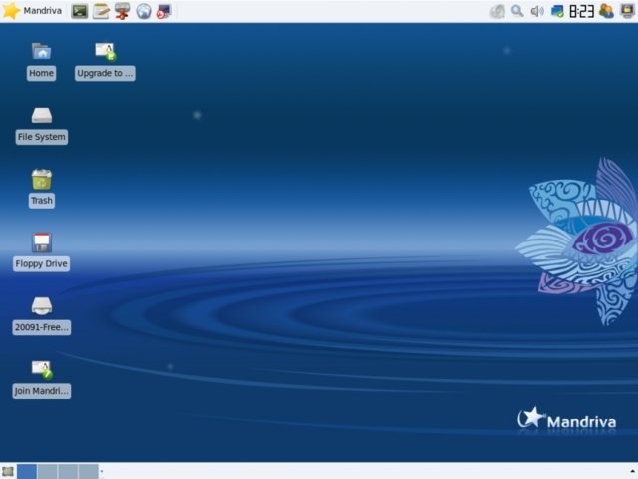Open the network status applet with green check
The image size is (638, 479).
point(557,11)
